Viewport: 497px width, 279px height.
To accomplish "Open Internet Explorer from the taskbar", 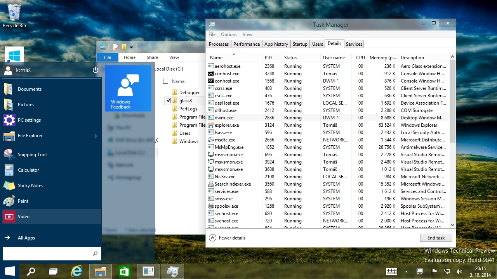I will pos(76,271).
